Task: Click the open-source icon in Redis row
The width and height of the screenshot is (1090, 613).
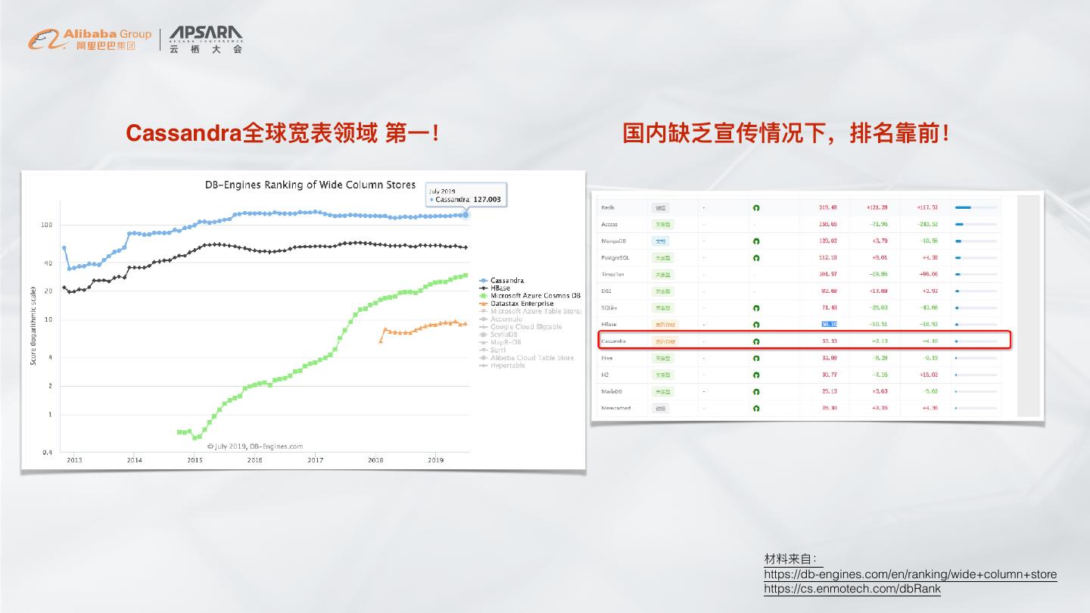Action: pos(756,207)
